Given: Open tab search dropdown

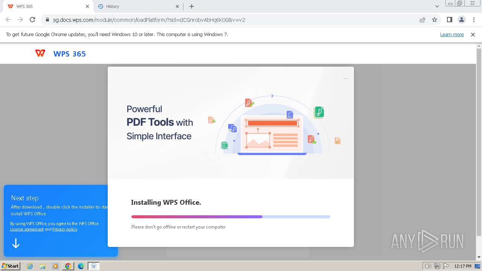Looking at the screenshot, I should 437,6.
